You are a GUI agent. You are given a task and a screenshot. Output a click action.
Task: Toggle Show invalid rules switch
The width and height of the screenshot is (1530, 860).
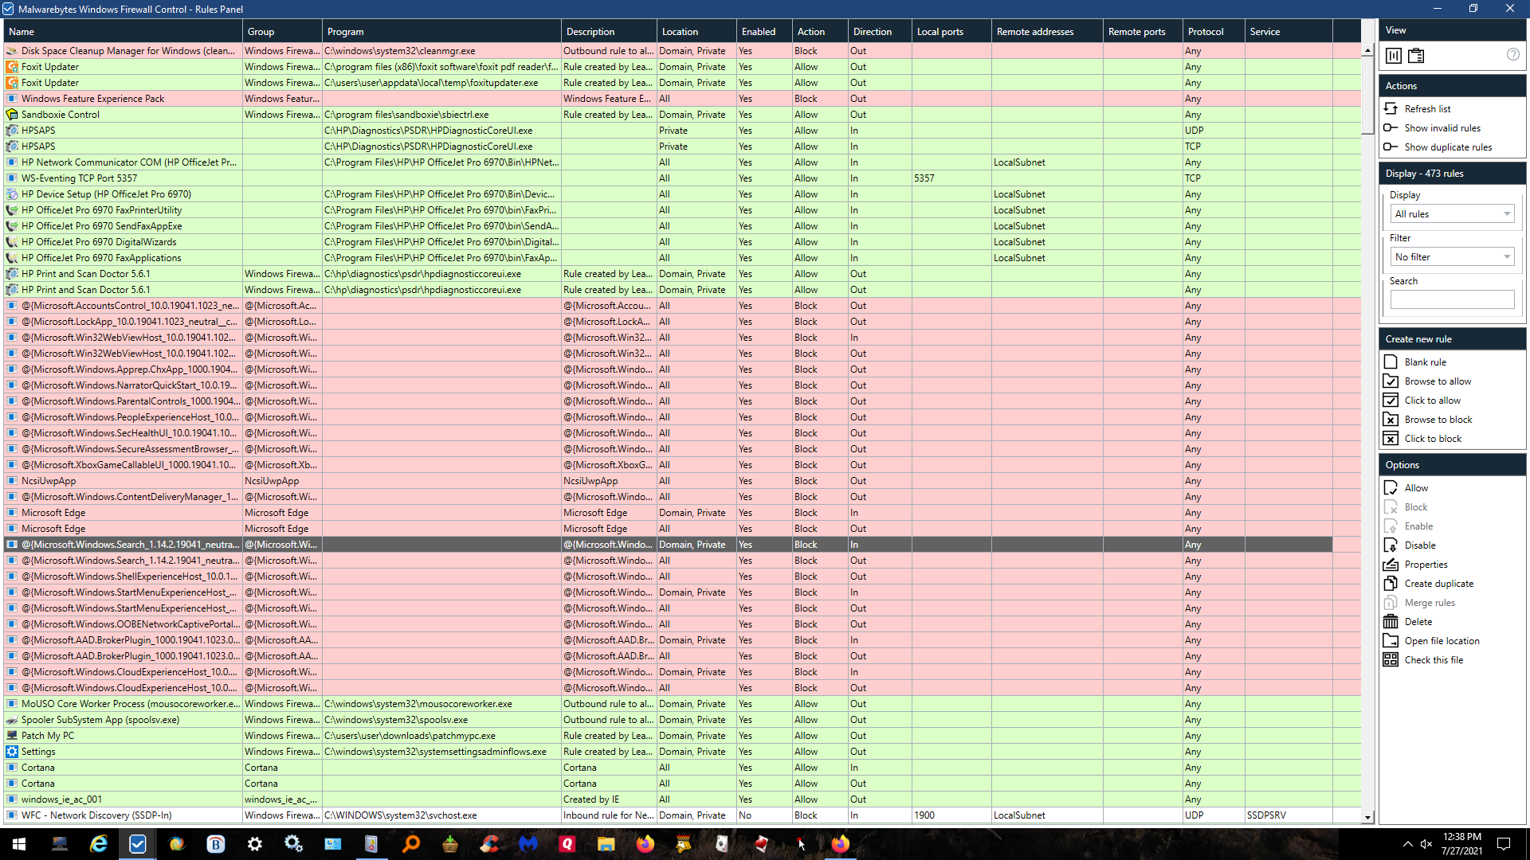[1391, 128]
